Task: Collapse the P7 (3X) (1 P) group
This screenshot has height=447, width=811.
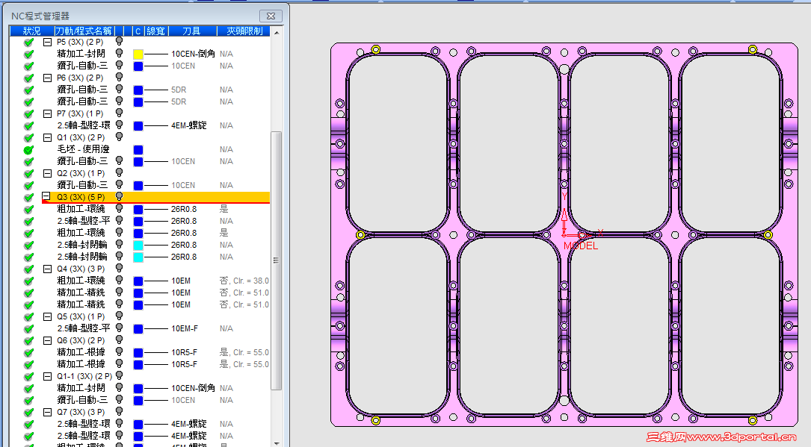Action: click(x=47, y=114)
